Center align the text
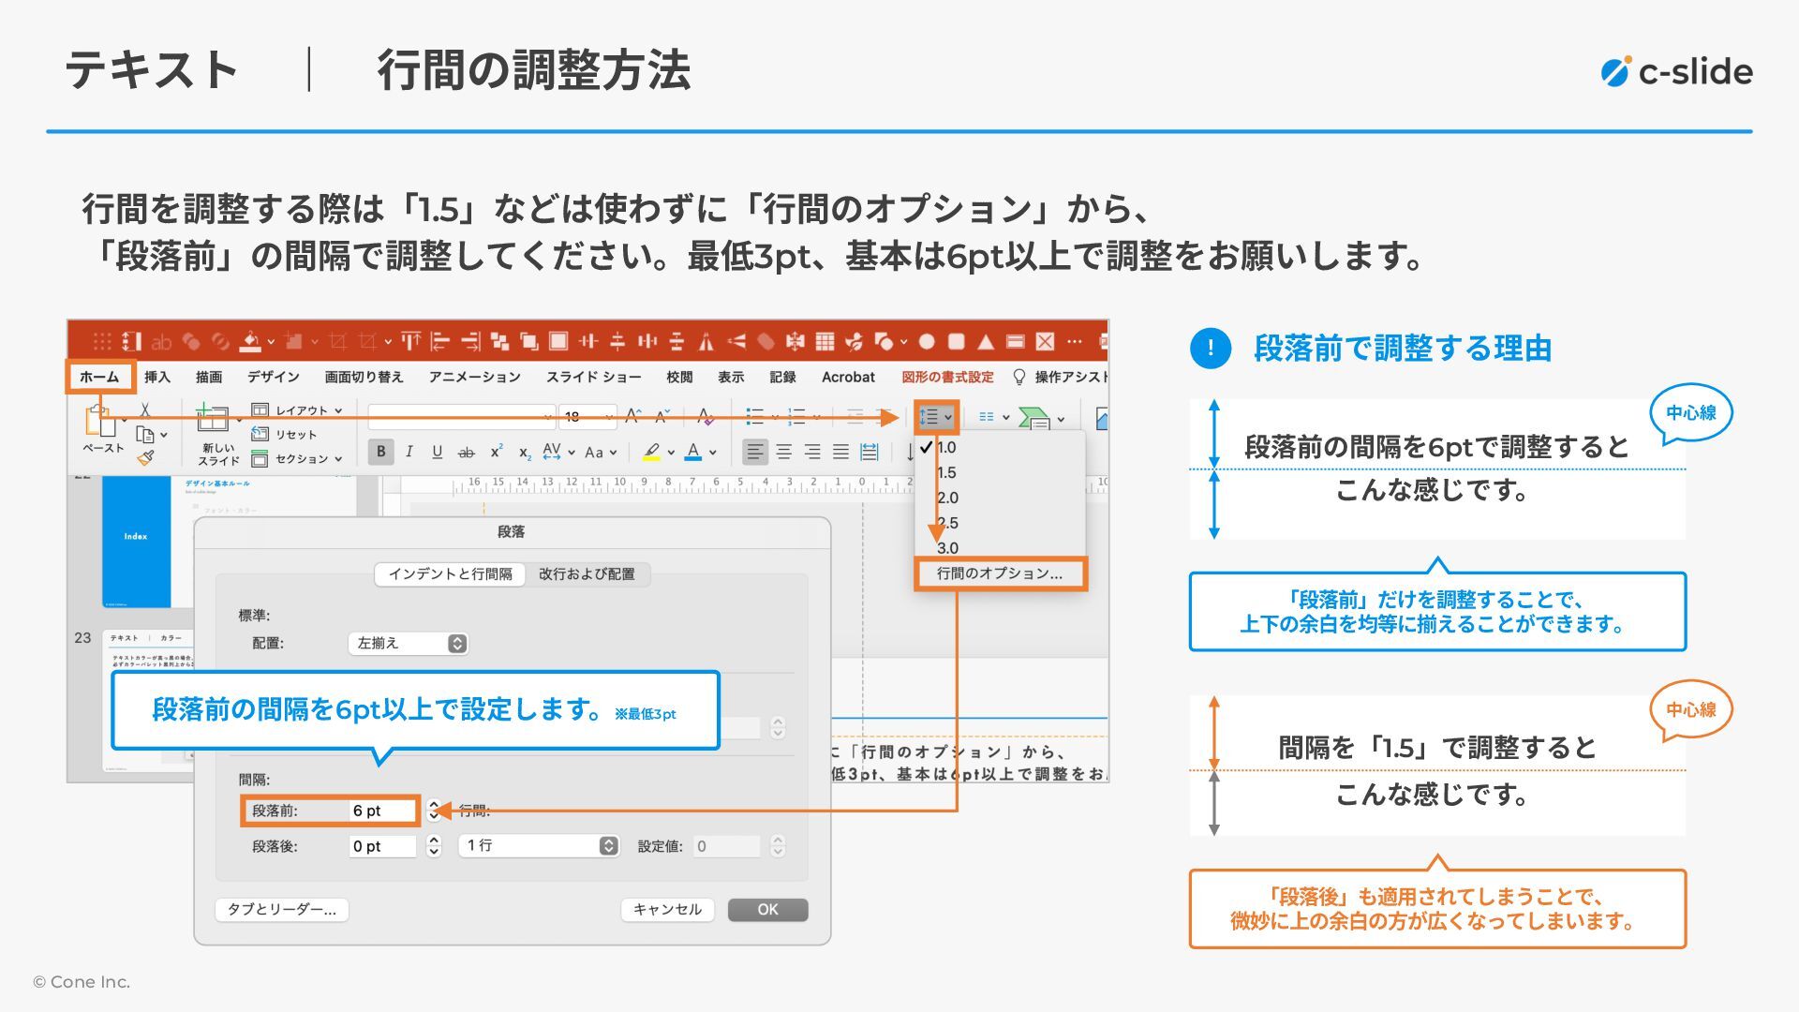 (x=784, y=453)
